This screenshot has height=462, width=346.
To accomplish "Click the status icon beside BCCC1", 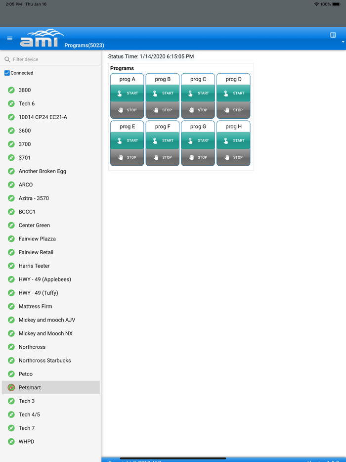I will click(11, 212).
